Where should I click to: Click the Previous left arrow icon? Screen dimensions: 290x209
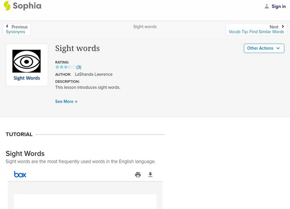click(7, 26)
